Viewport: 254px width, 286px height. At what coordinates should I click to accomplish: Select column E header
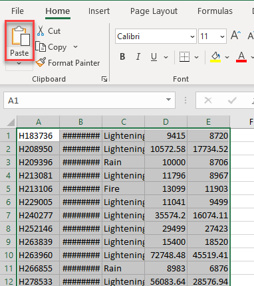pyautogui.click(x=208, y=122)
